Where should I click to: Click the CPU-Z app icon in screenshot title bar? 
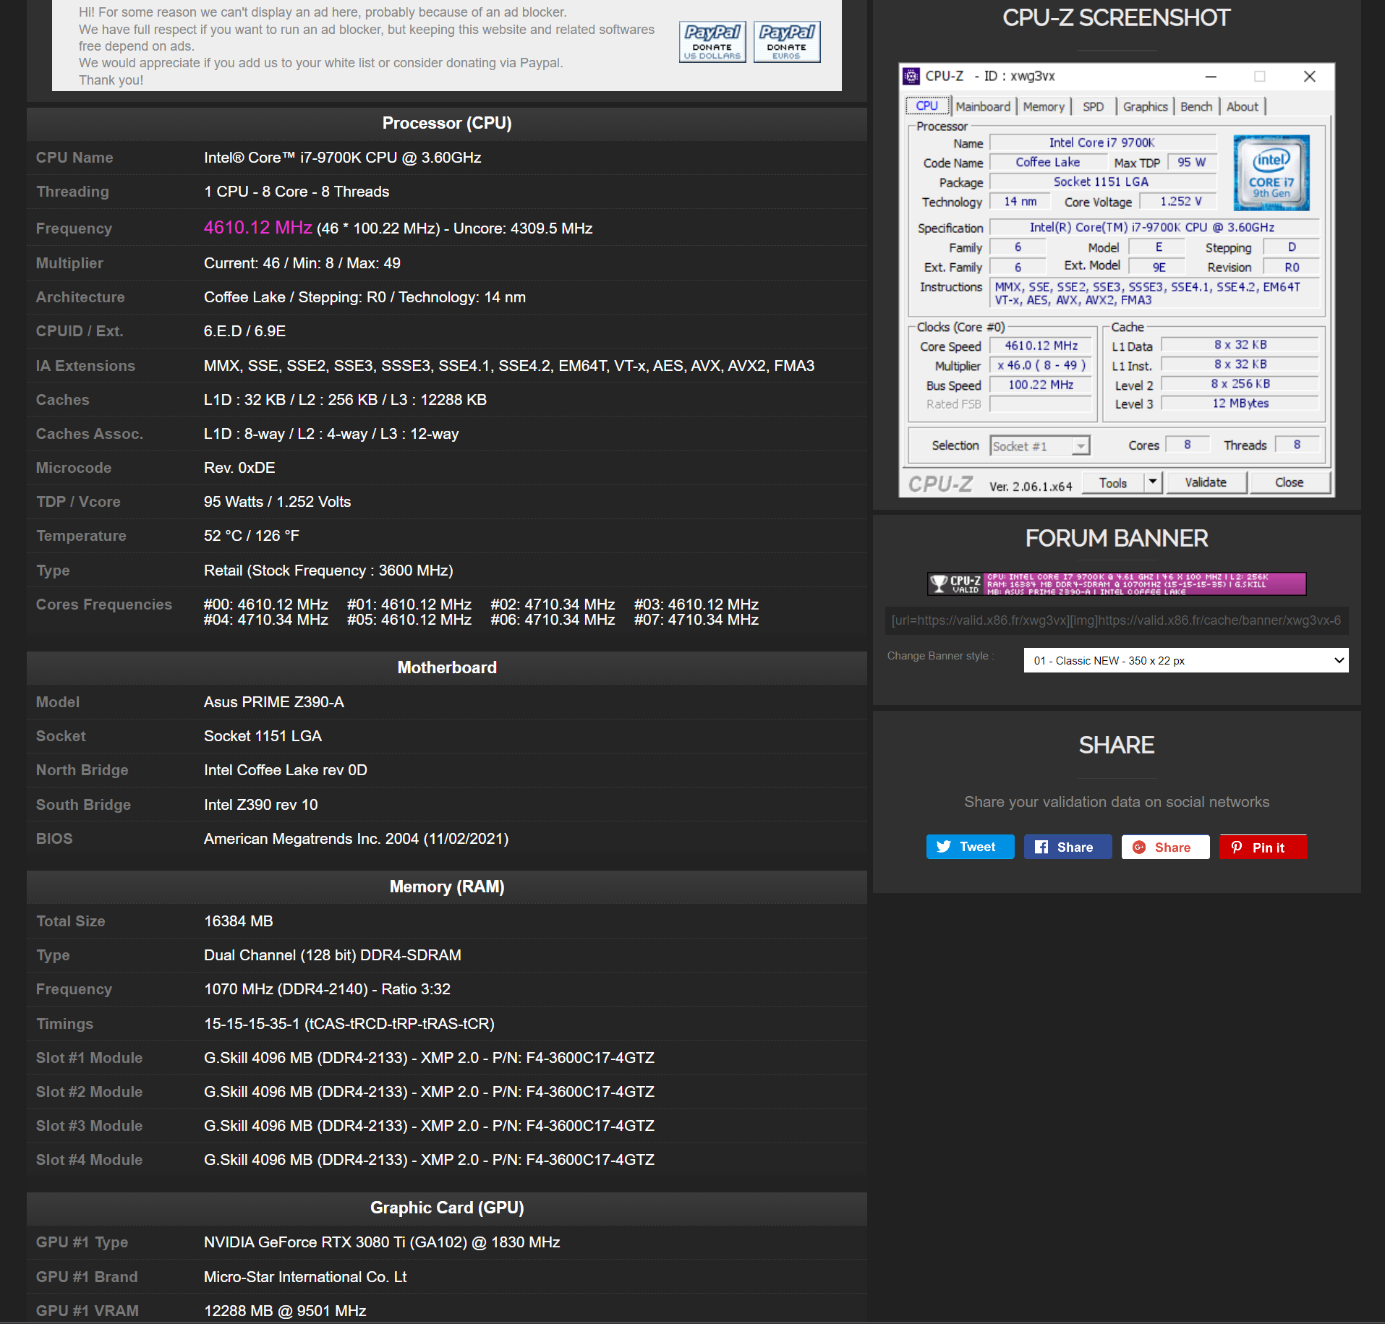[911, 76]
